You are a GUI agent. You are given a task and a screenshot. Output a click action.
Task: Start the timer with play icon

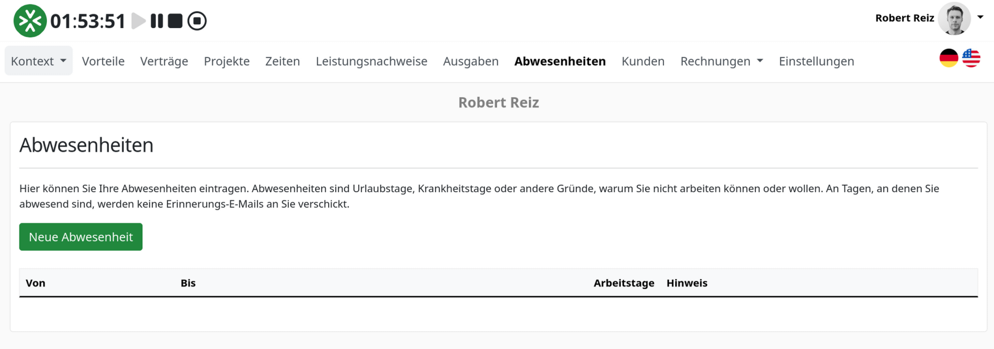[x=138, y=21]
